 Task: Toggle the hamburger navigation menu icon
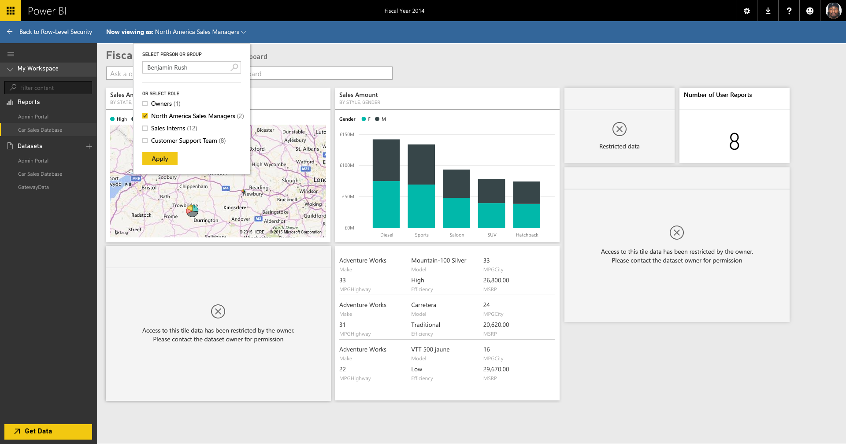tap(11, 54)
